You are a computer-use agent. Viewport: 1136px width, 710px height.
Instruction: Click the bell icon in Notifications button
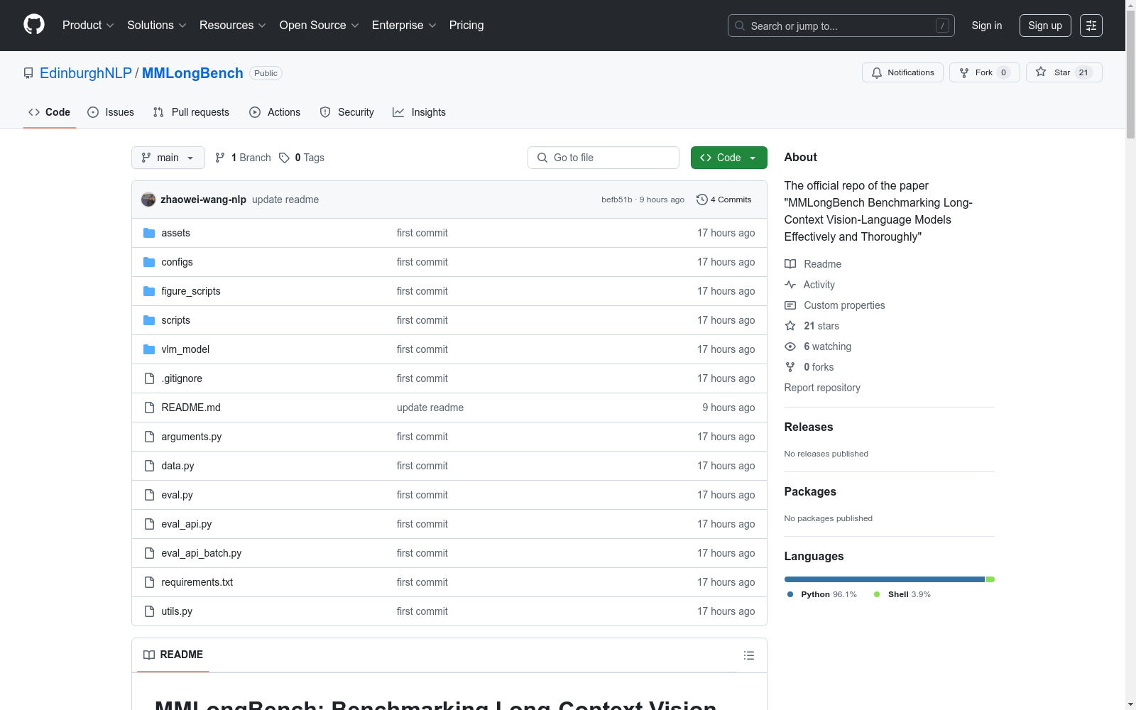877,72
